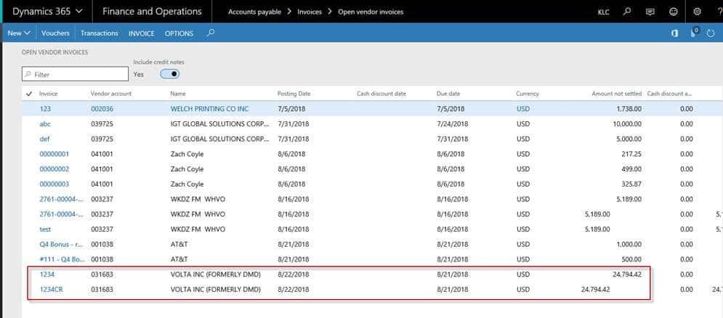Open invoice test link

[45, 229]
